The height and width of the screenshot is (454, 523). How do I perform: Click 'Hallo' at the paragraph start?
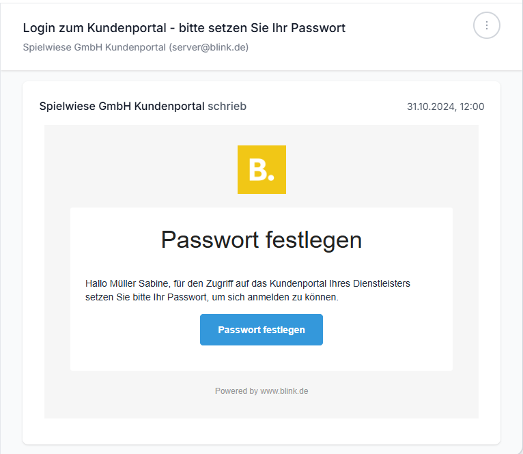pyautogui.click(x=96, y=283)
